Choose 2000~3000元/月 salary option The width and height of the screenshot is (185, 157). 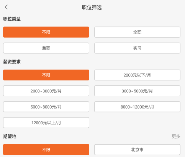(x=46, y=91)
